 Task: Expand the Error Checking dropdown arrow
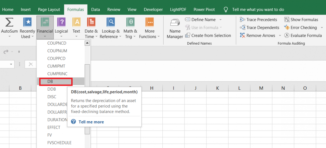(321, 28)
